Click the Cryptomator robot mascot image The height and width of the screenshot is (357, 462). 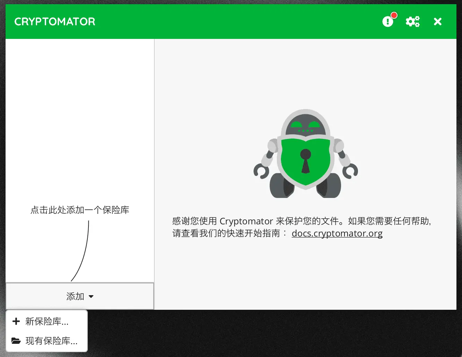pyautogui.click(x=306, y=154)
